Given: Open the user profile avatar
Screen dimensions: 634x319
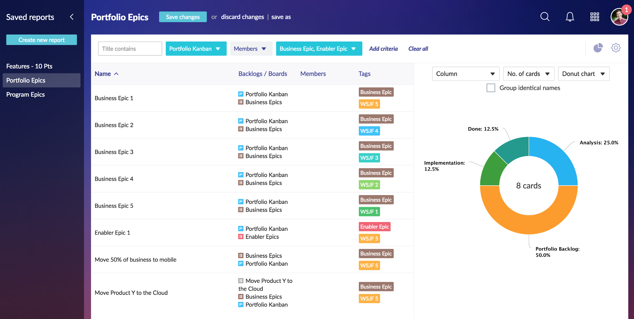Looking at the screenshot, I should click(619, 17).
